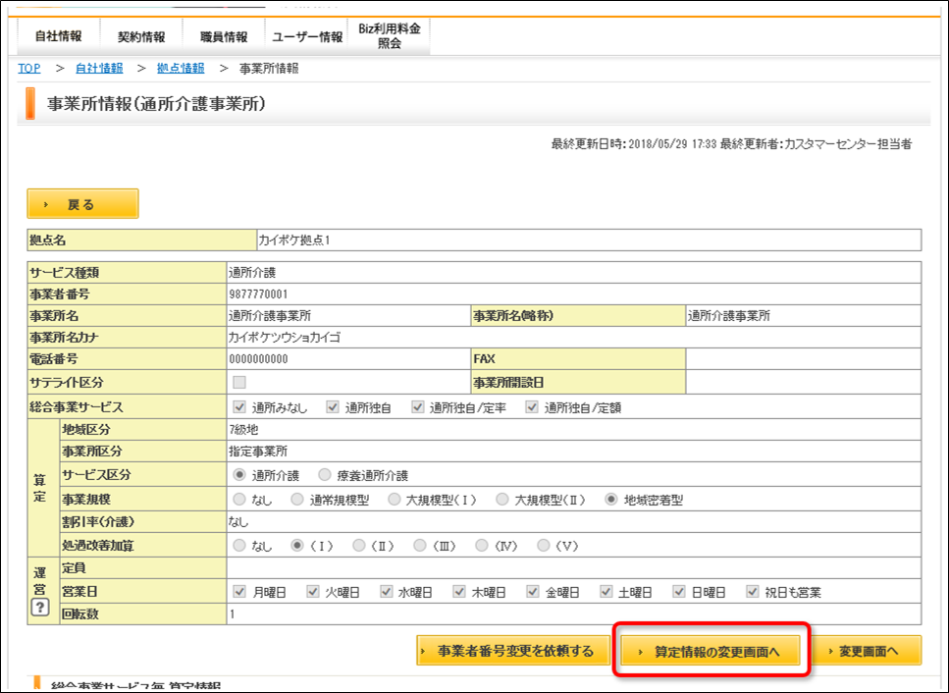949x693 pixels.
Task: Select the 大規模型(Ⅰ) radio button
Action: pos(394,500)
